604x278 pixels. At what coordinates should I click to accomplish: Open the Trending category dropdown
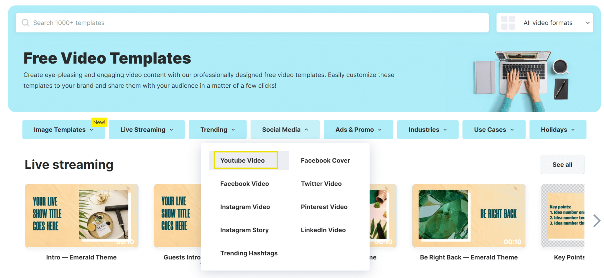click(217, 130)
